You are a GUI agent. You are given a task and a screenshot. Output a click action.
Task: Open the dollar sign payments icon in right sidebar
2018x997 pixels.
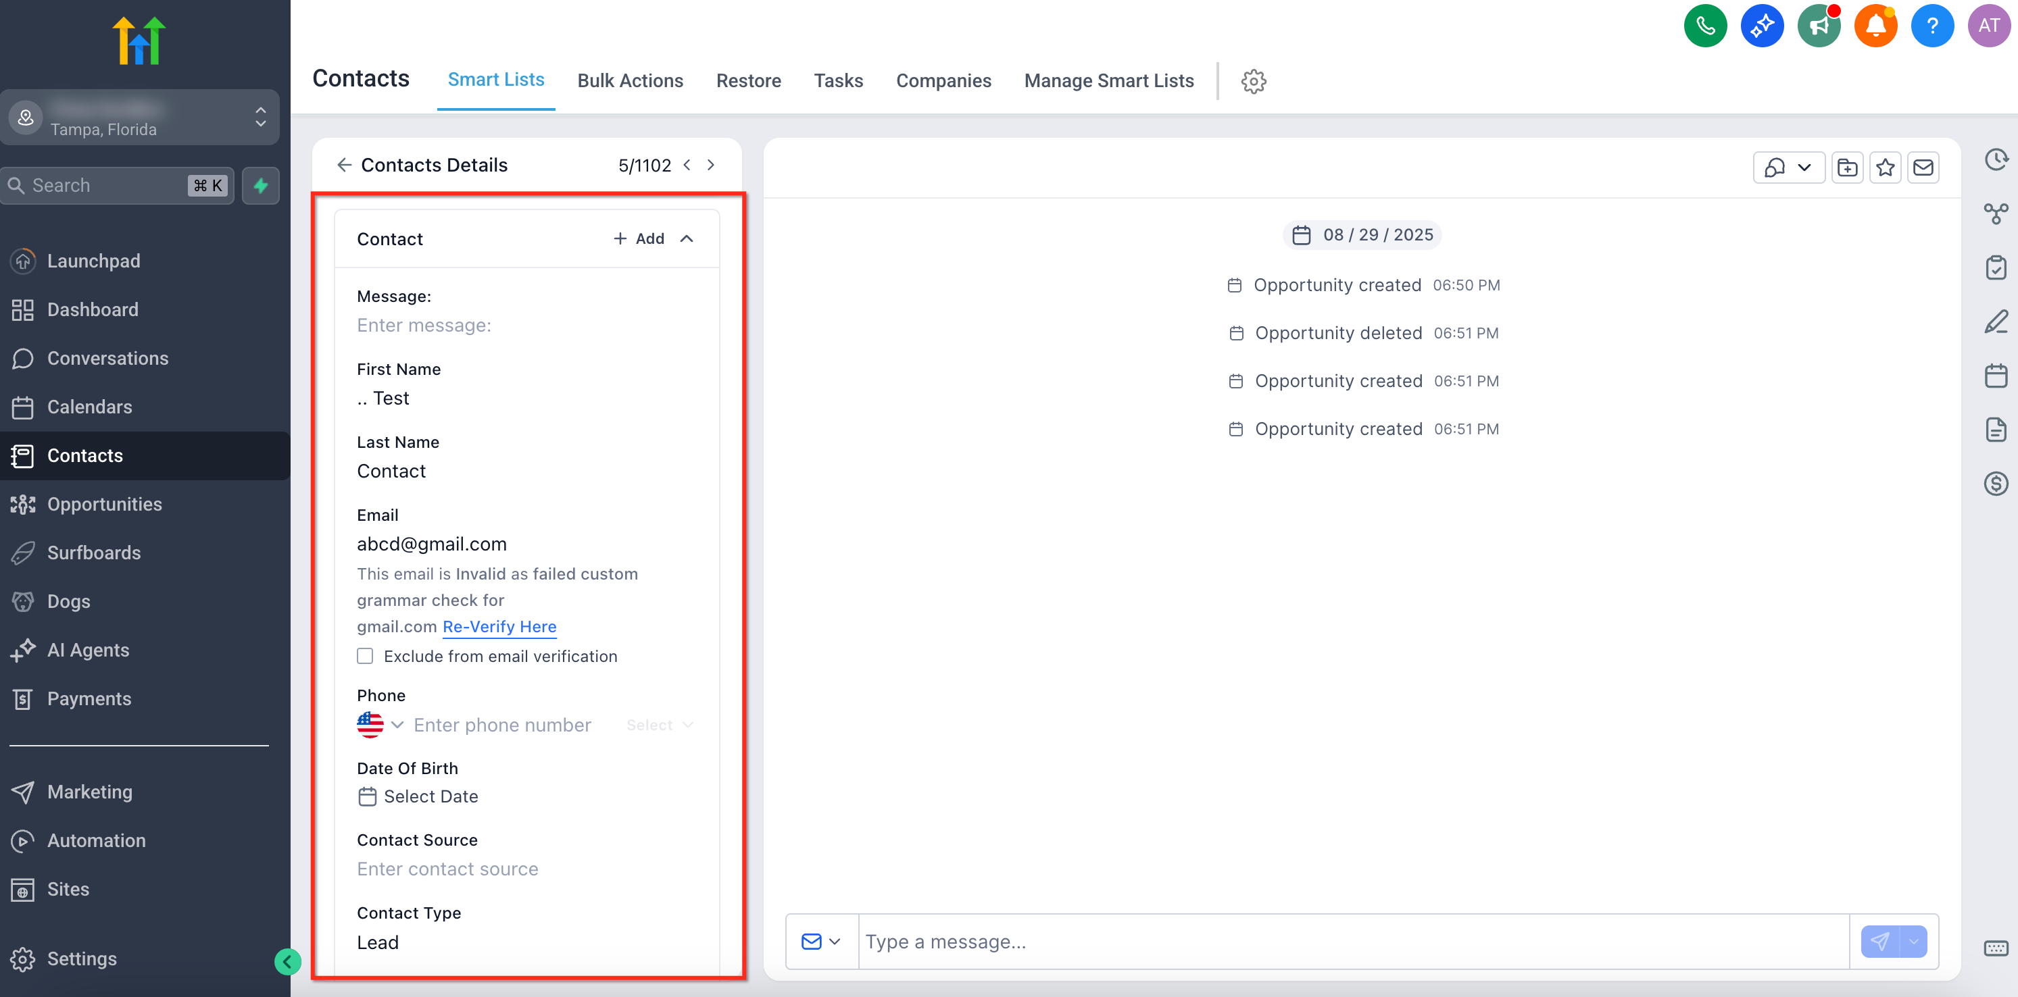pyautogui.click(x=1995, y=483)
